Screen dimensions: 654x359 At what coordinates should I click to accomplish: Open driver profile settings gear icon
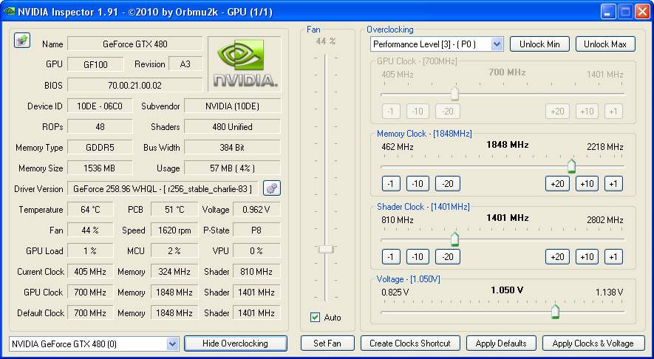(272, 188)
